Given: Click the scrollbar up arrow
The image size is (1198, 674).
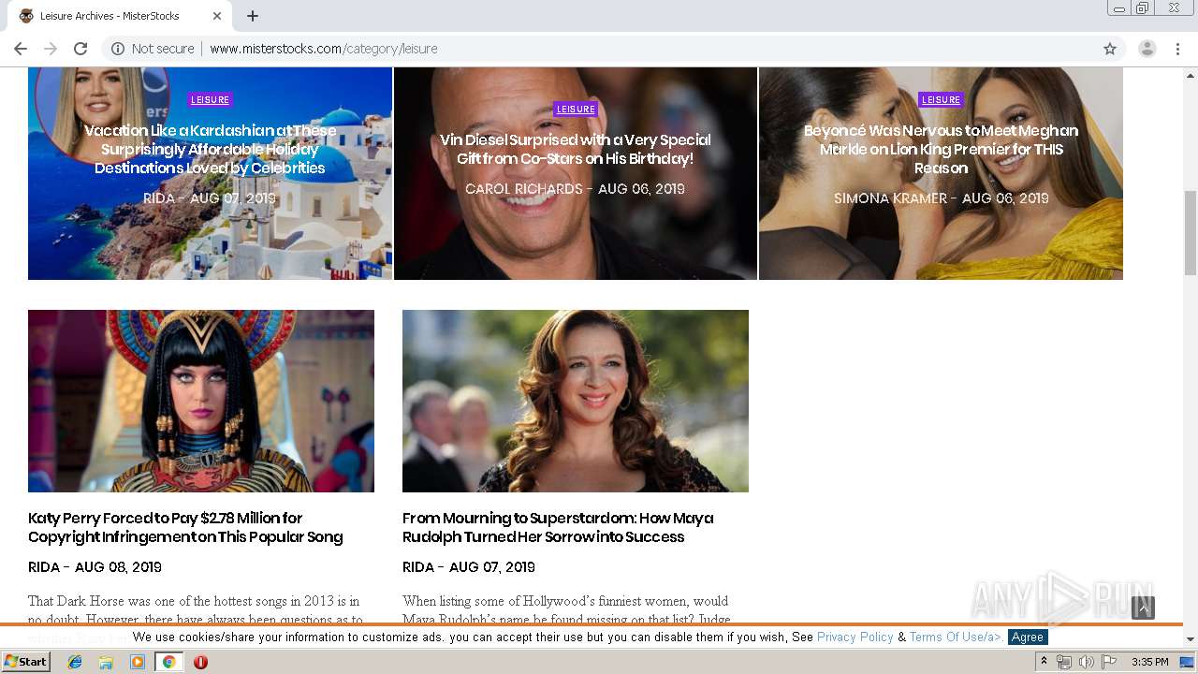Looking at the screenshot, I should click(1191, 74).
